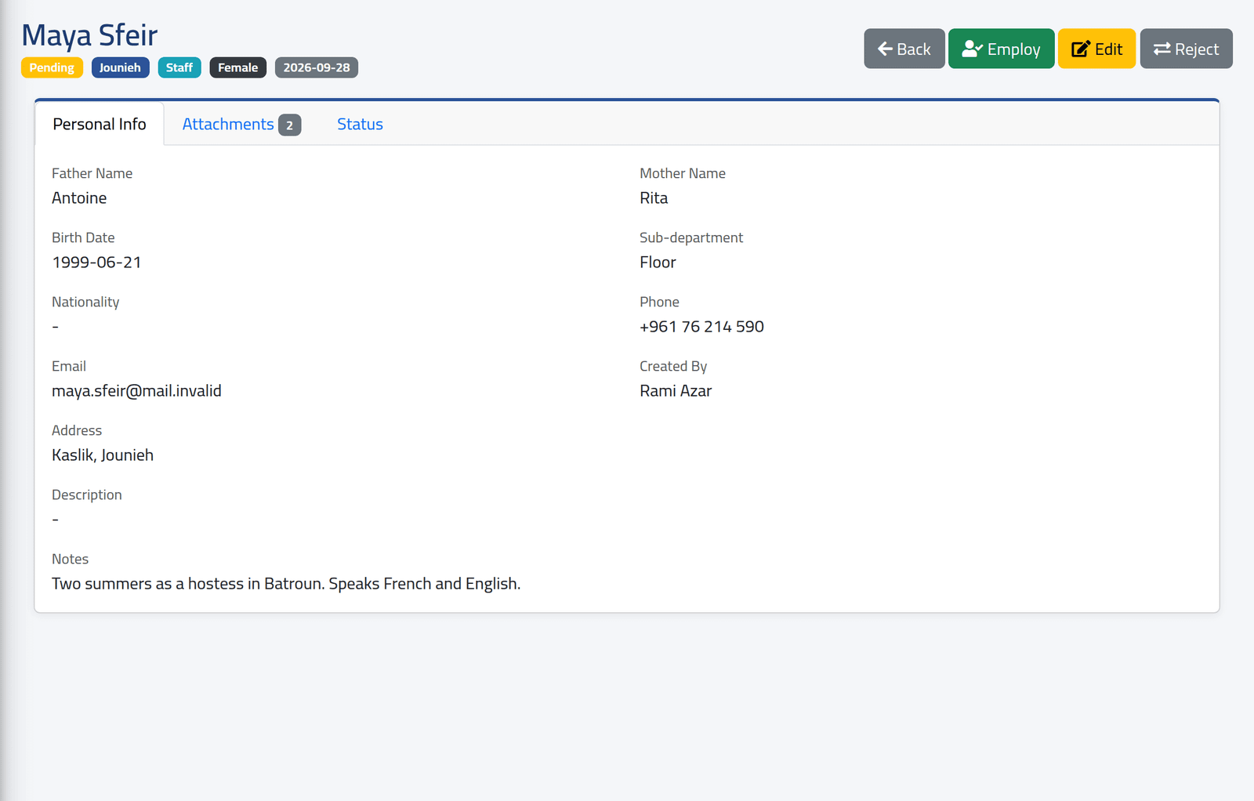Click the address Kaslik, Jounieh
The height and width of the screenshot is (801, 1254).
point(103,455)
